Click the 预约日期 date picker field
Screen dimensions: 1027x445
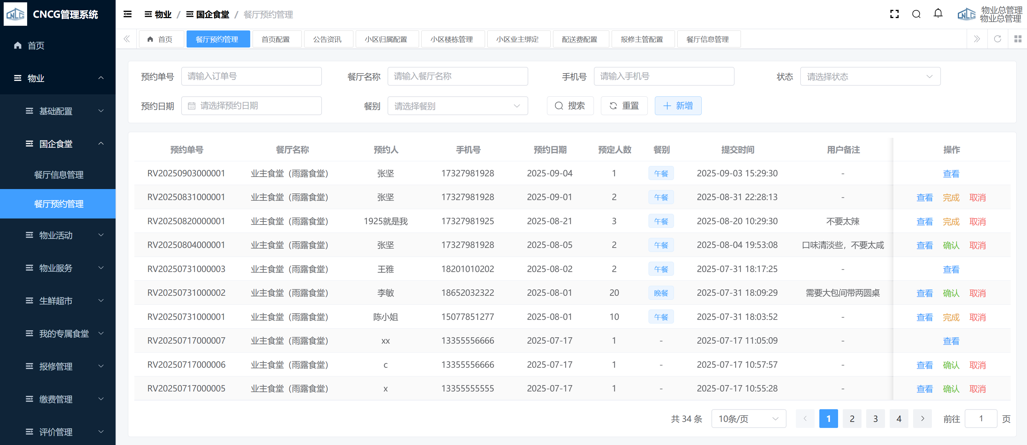tap(251, 106)
